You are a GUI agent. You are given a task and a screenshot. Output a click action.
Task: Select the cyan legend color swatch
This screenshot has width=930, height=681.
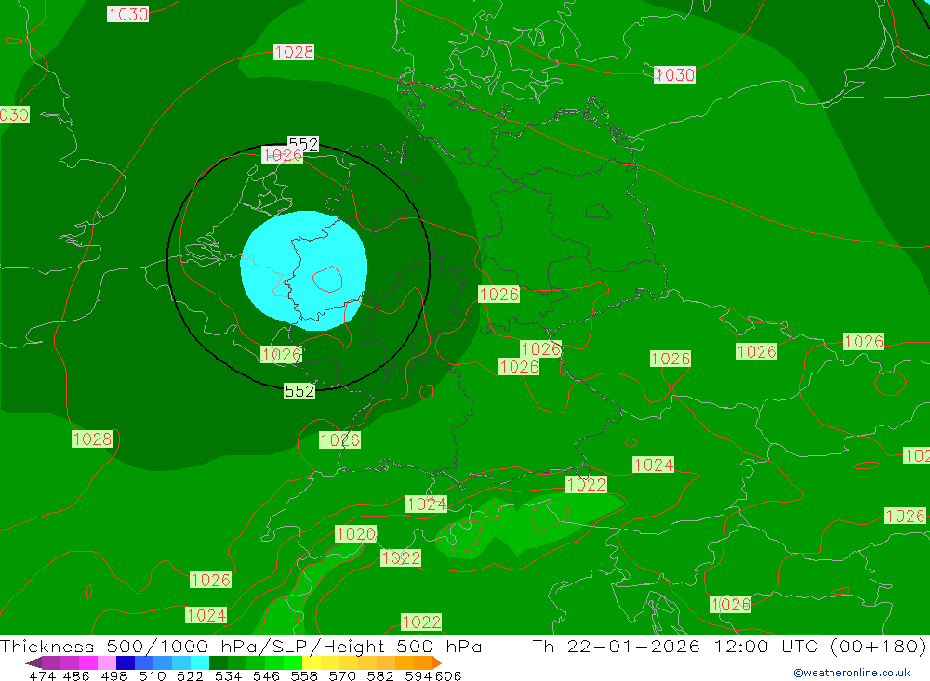point(200,662)
